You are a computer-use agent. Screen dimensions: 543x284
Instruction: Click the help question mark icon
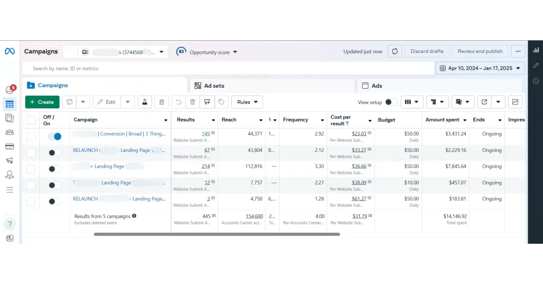(x=10, y=224)
